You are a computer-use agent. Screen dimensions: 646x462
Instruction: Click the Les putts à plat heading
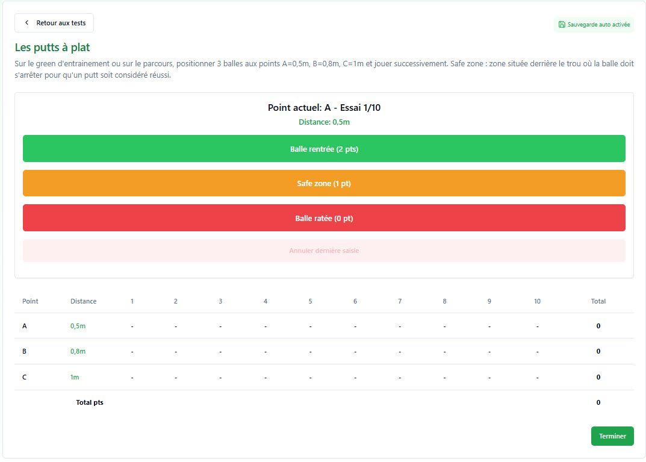pyautogui.click(x=52, y=48)
